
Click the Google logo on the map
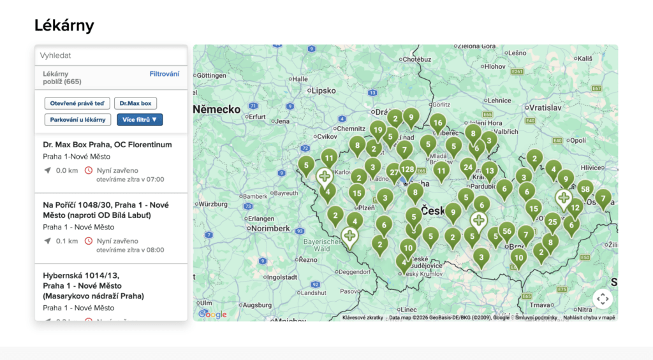pyautogui.click(x=213, y=314)
